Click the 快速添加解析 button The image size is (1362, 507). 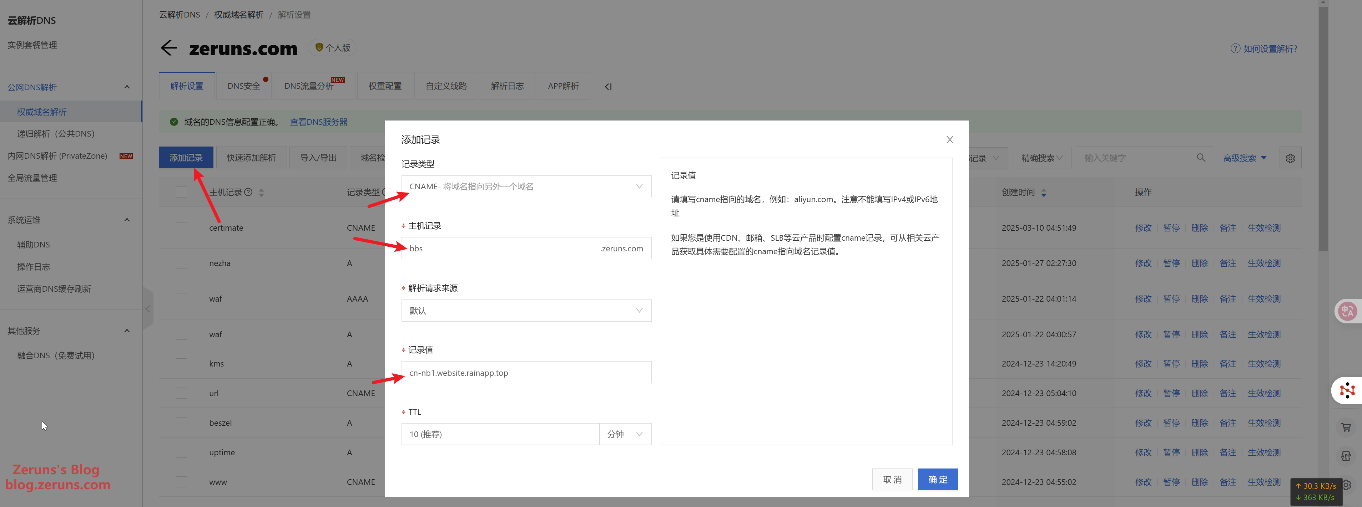click(x=251, y=157)
